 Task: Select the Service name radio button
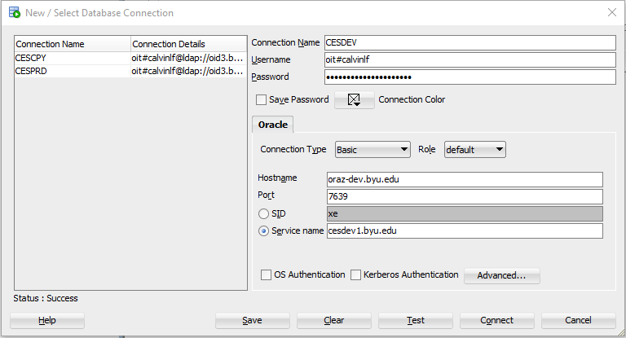click(263, 231)
